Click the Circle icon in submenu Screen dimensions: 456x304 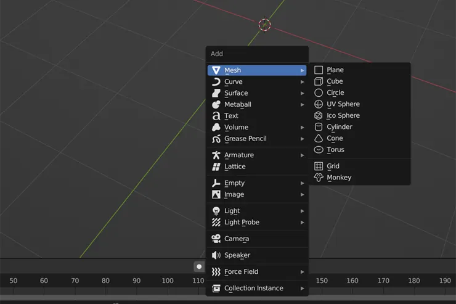pos(319,92)
